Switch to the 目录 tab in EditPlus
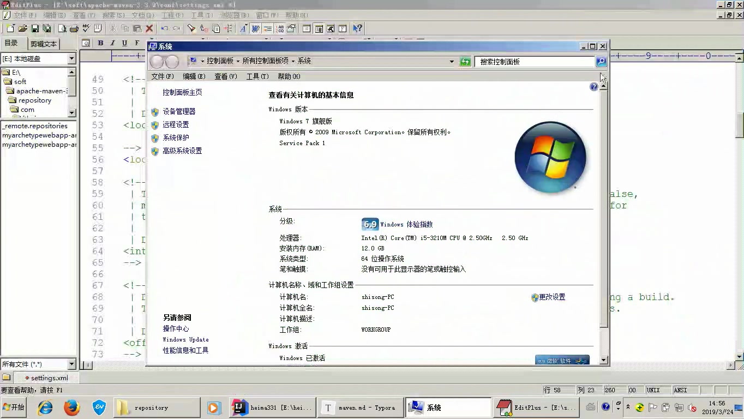This screenshot has width=744, height=419. pyautogui.click(x=11, y=44)
